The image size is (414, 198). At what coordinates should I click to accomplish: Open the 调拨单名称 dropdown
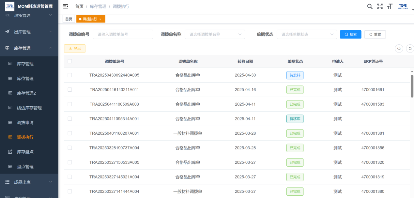tap(215, 34)
